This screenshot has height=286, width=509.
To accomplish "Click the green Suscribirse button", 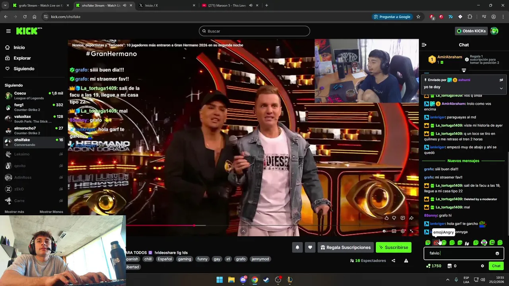I will 394,247.
